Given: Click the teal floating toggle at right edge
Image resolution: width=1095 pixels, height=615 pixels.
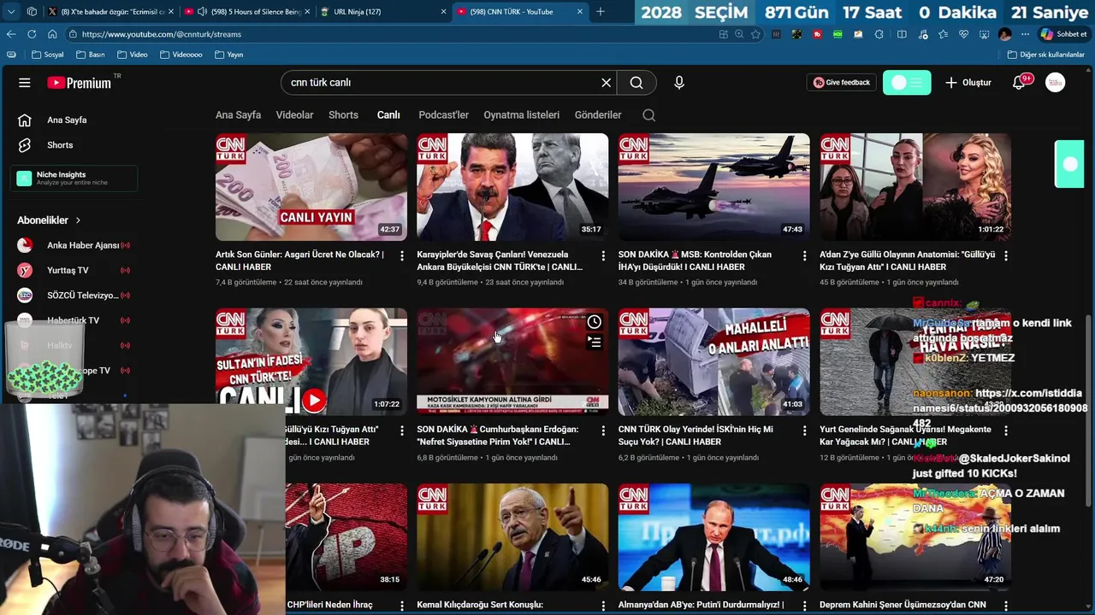Looking at the screenshot, I should pos(1069,164).
